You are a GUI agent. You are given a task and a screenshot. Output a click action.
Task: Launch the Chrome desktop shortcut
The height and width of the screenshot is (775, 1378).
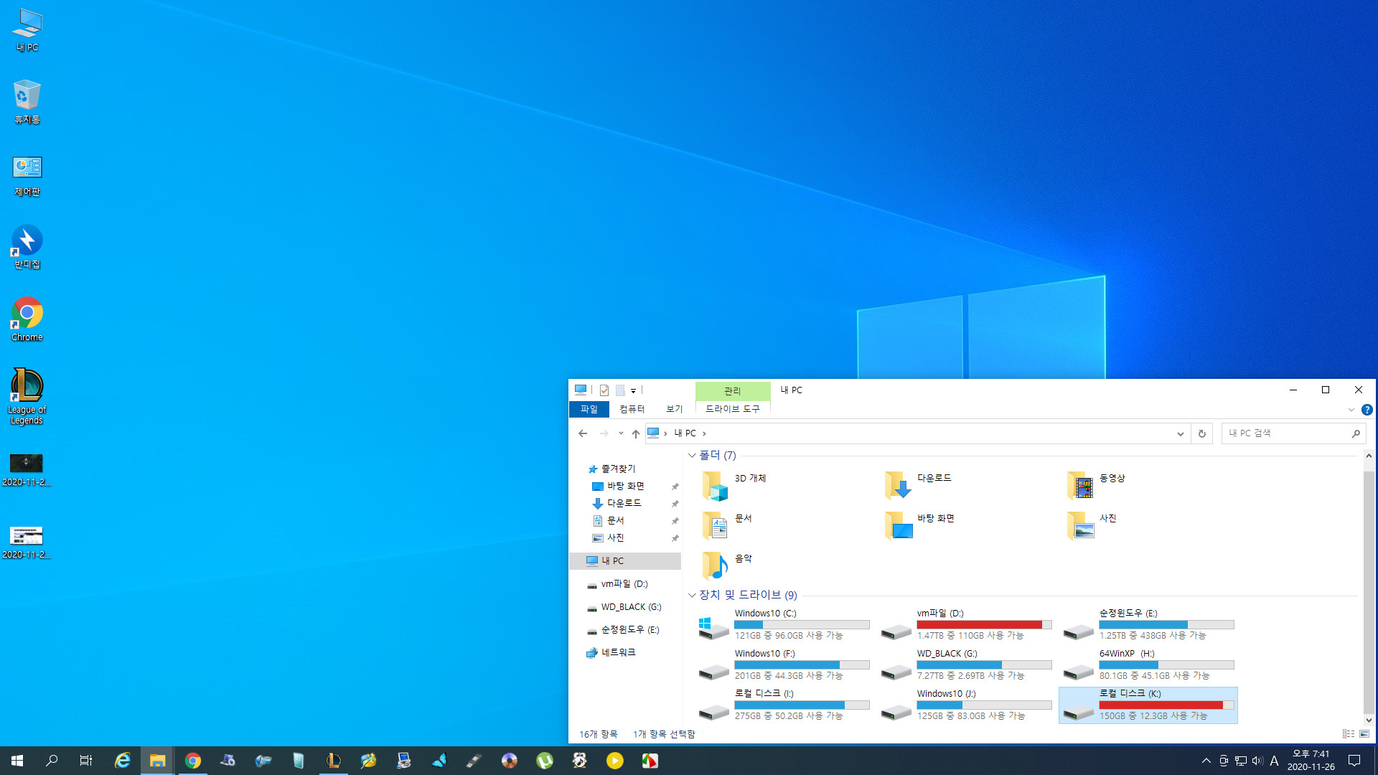(x=27, y=319)
